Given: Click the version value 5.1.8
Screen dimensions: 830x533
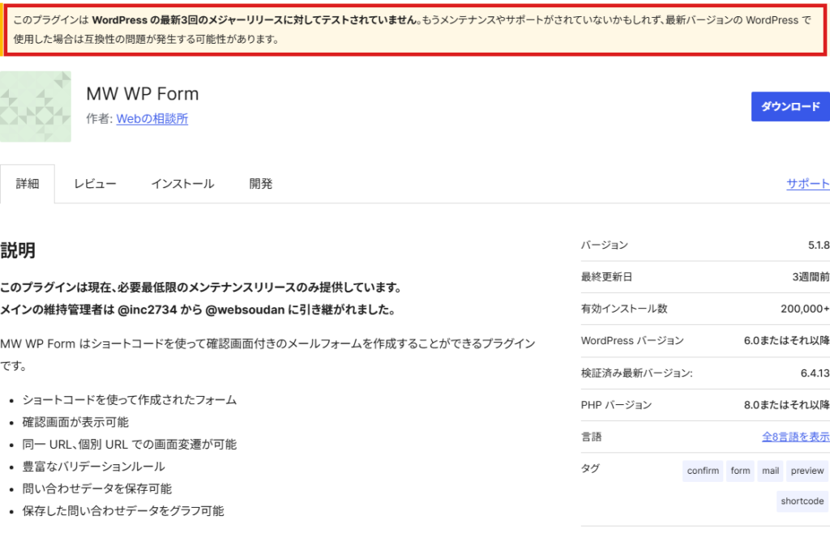Looking at the screenshot, I should (x=819, y=245).
